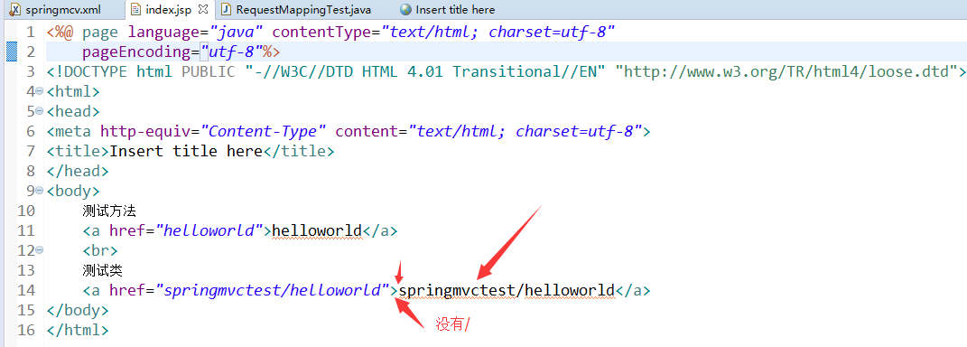Screen dimensions: 967x347
Task: Switch to the Insert title here browser tab
Action: [x=455, y=10]
